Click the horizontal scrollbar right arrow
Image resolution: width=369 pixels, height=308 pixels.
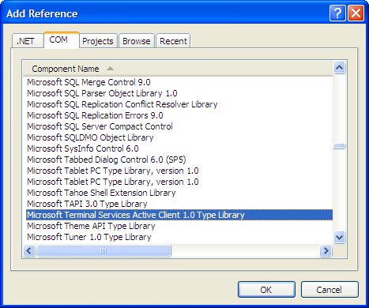click(x=326, y=250)
